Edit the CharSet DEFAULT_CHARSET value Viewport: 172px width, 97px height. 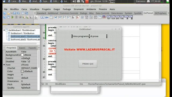[x=29, y=68]
